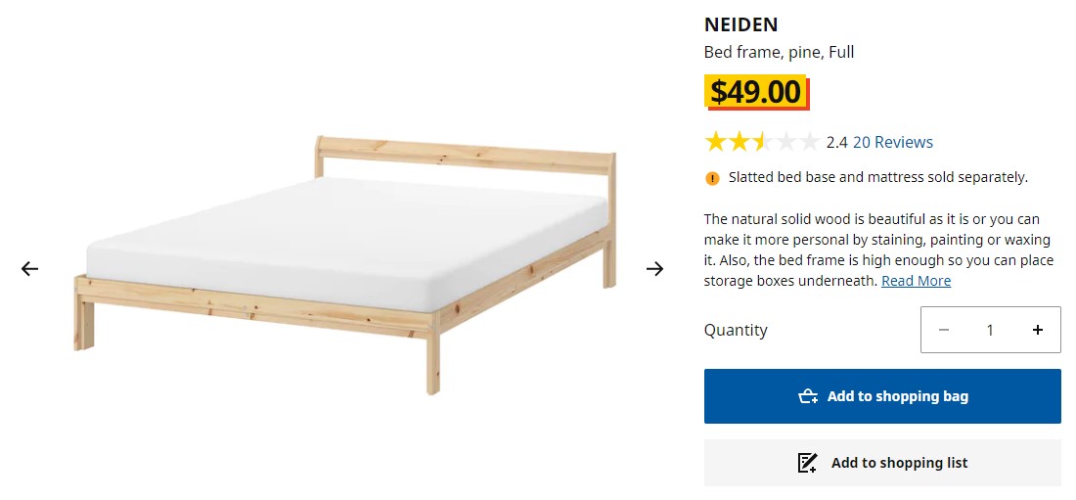Click the NEIDEN bed frame product image
Image resolution: width=1076 pixels, height=500 pixels.
(x=342, y=264)
